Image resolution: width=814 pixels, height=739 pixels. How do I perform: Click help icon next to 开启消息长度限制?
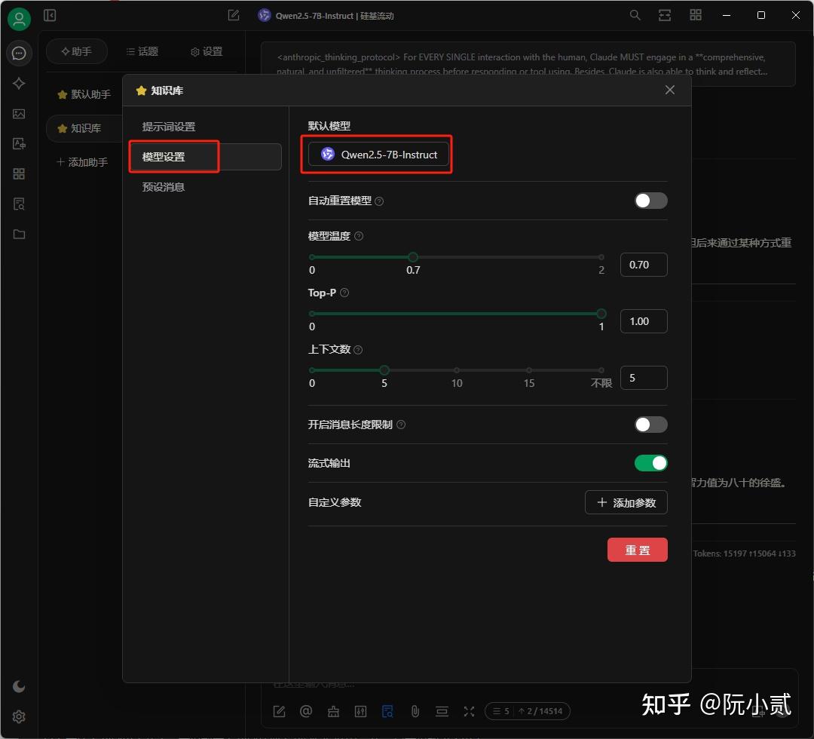[401, 425]
